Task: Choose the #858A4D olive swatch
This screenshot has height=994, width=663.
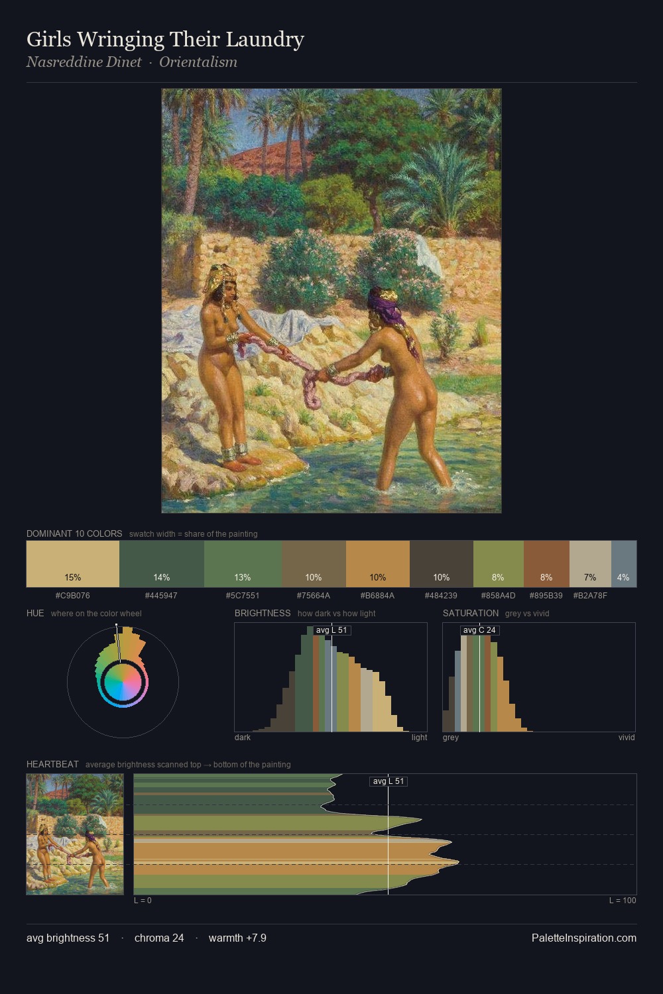Action: pos(499,564)
